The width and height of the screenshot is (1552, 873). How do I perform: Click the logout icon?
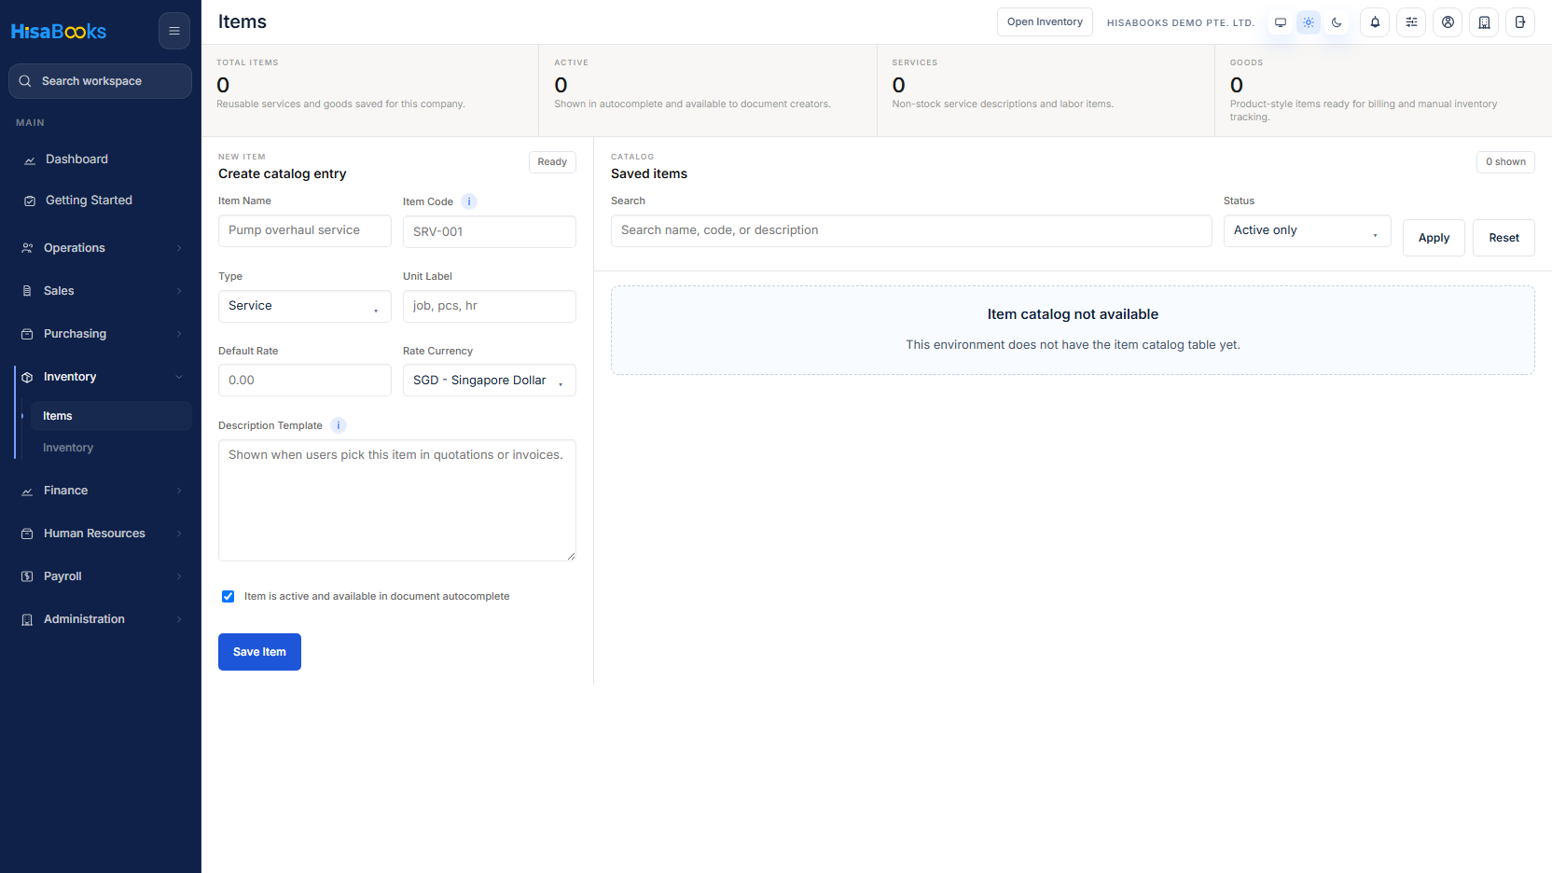1520,22
